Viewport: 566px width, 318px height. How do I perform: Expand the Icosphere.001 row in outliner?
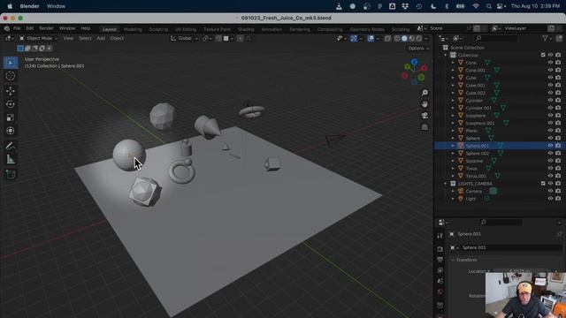453,123
